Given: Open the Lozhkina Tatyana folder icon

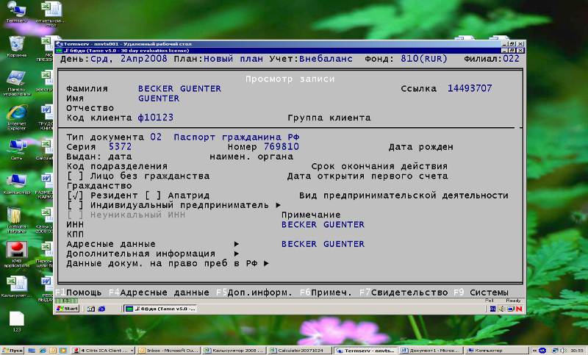Looking at the screenshot, I should click(x=16, y=220).
